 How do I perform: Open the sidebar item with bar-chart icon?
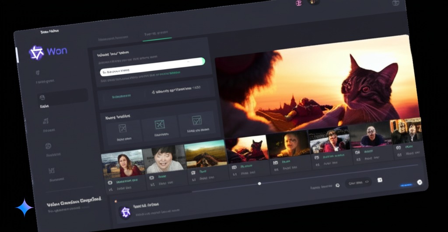point(45,121)
